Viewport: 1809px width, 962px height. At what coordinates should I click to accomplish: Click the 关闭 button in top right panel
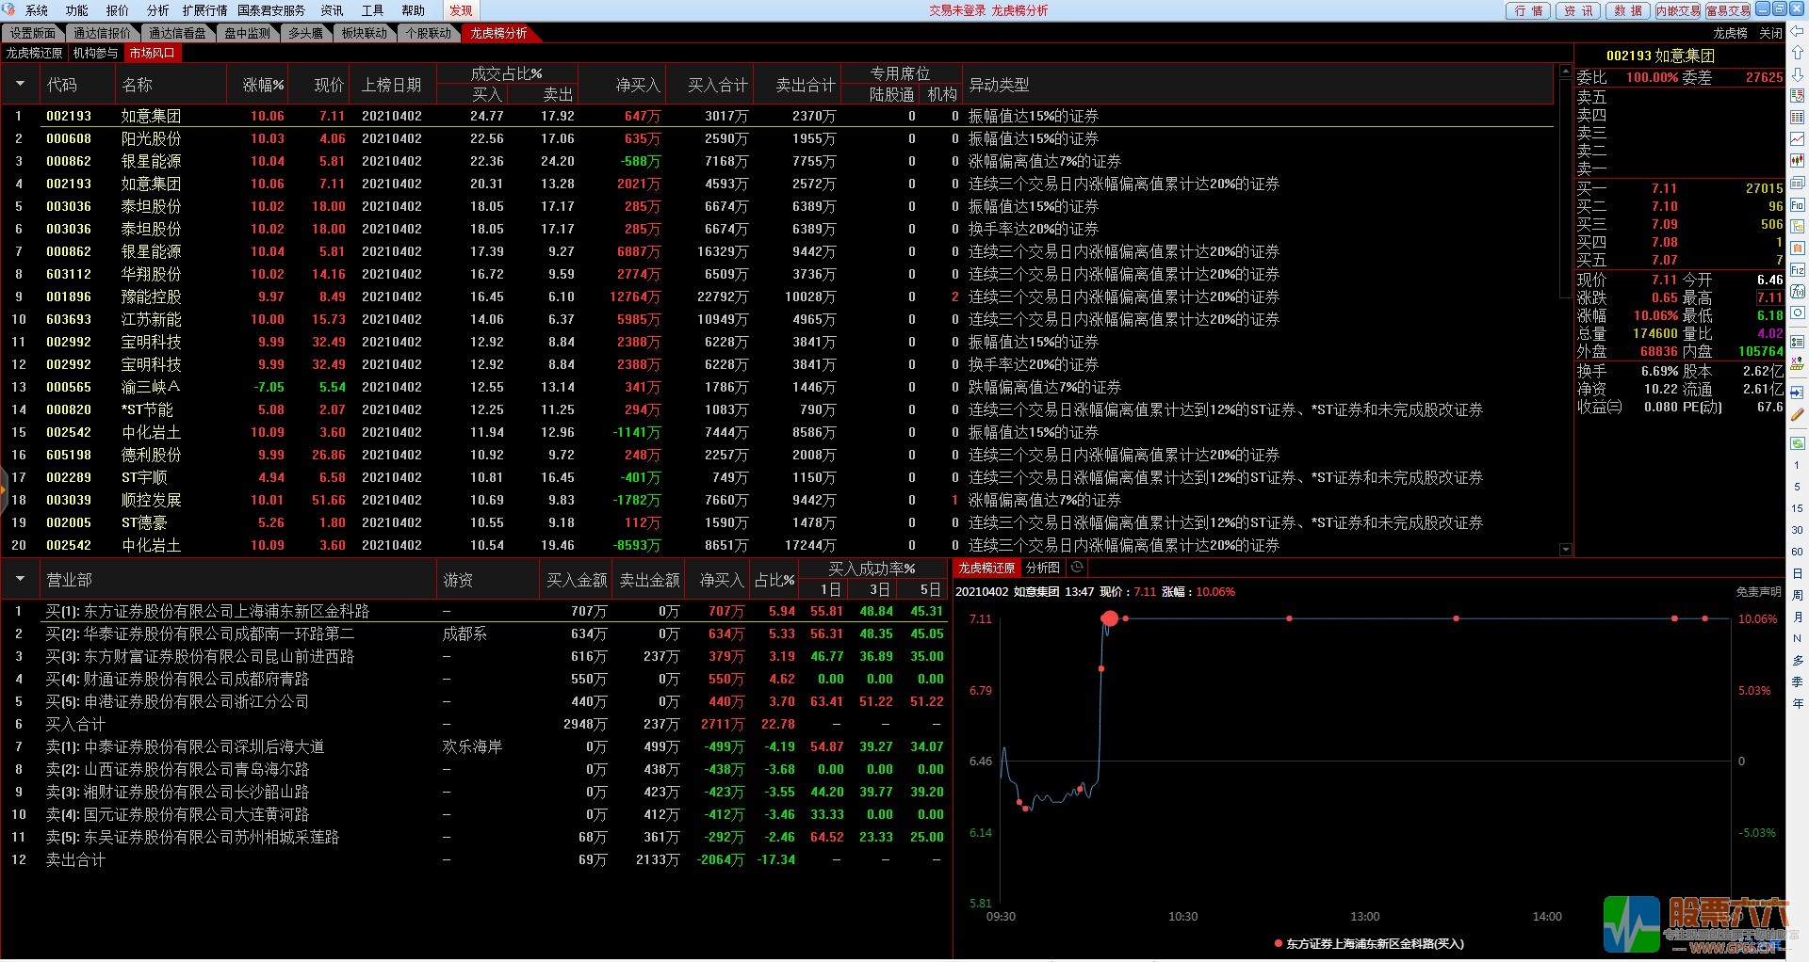pos(1770,33)
